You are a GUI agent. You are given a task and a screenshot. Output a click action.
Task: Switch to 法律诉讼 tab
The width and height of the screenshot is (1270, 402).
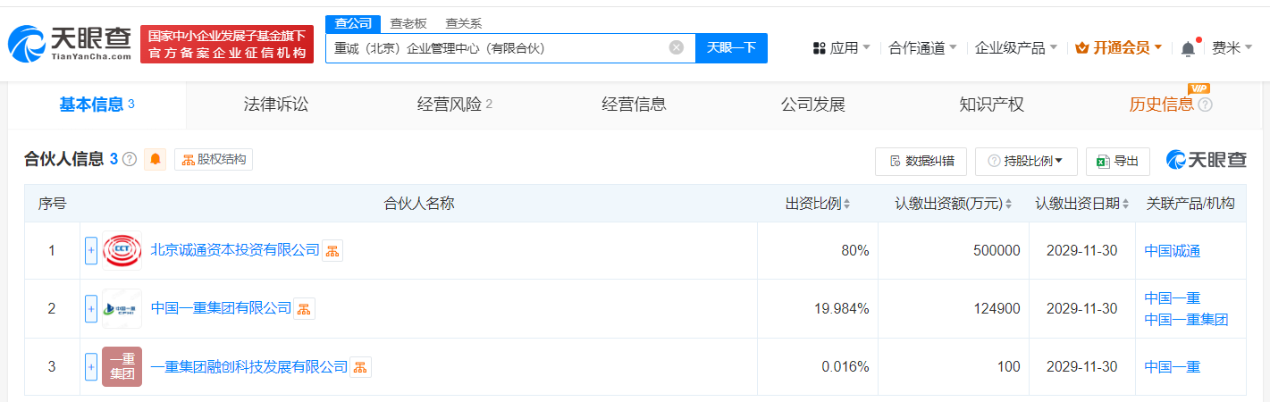coord(275,105)
